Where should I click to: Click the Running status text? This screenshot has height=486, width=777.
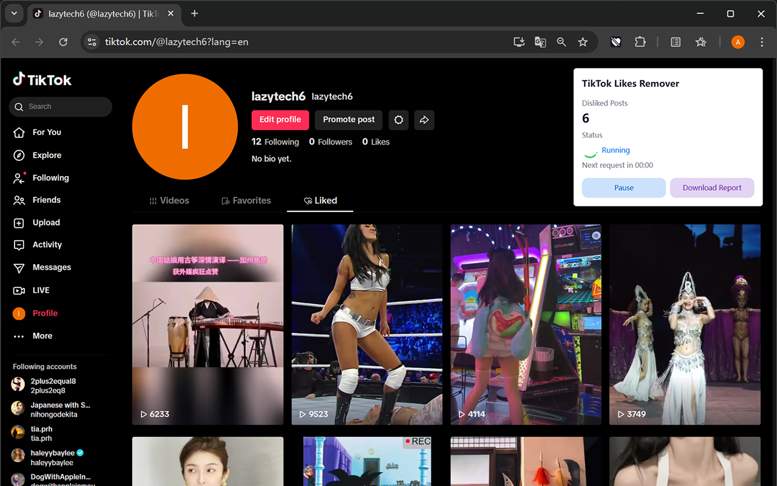click(x=616, y=150)
